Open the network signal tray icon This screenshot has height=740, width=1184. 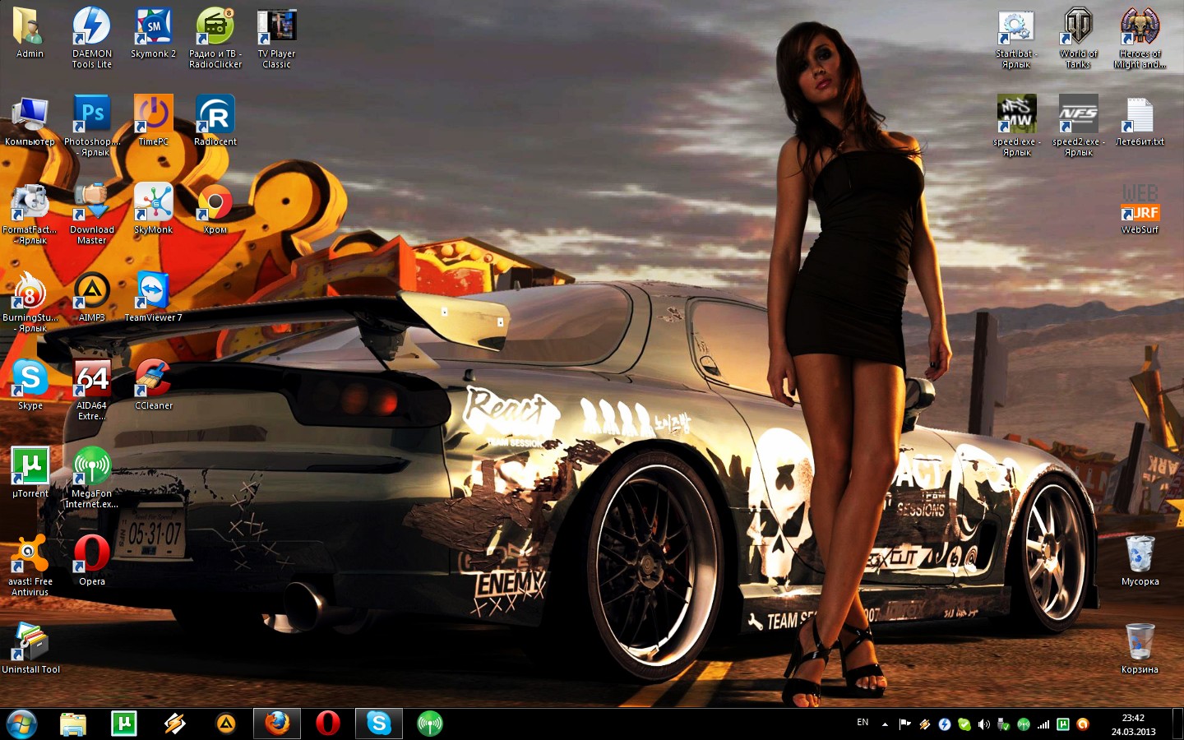1043,724
